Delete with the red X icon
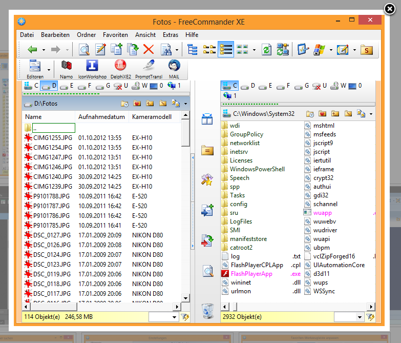Viewport: 401px width, 343px height. point(149,49)
